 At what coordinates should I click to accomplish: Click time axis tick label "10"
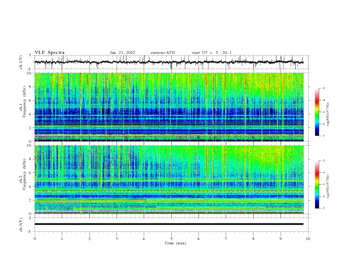pyautogui.click(x=308, y=239)
